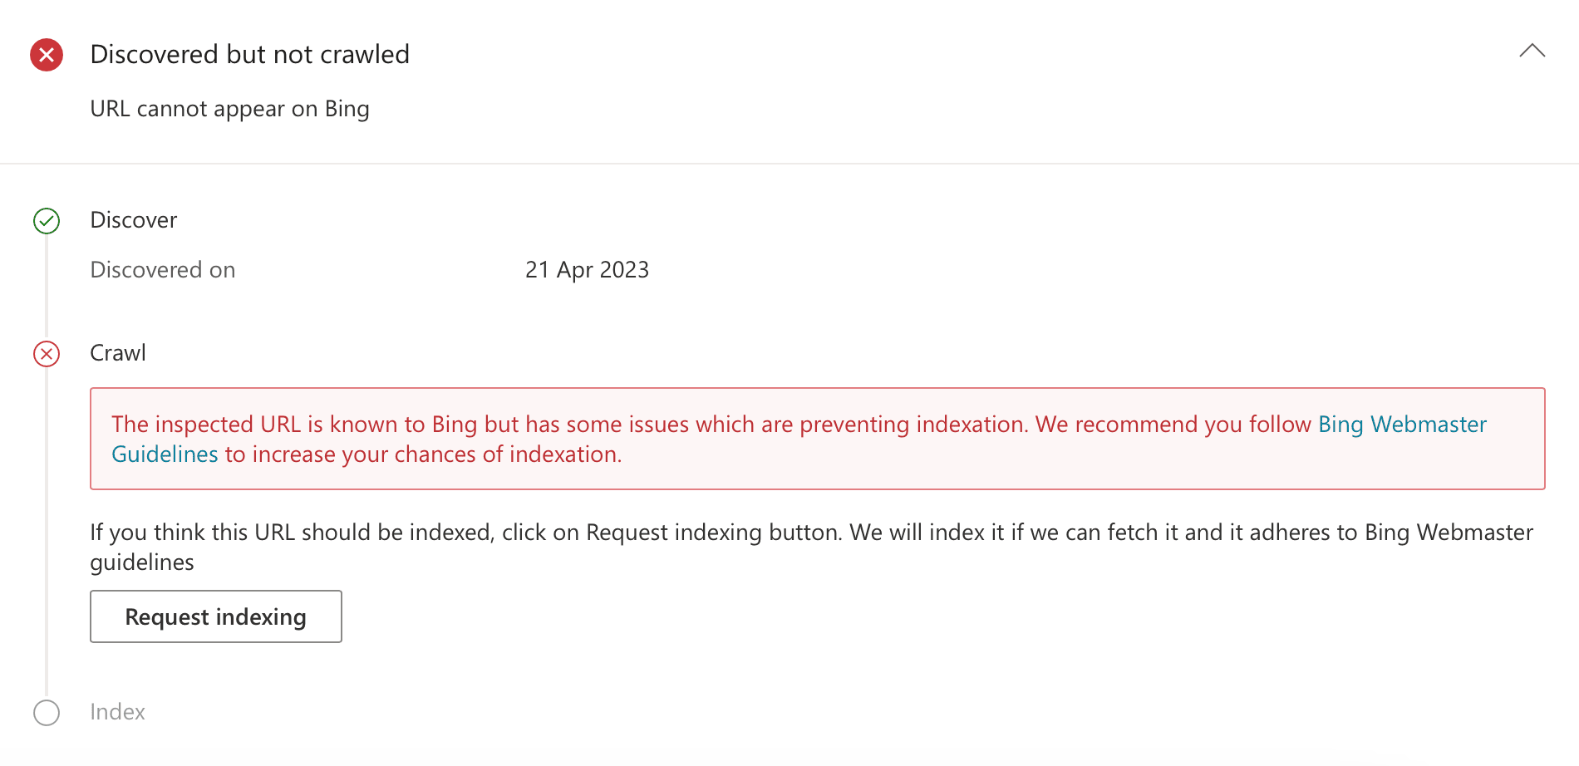
Task: Select the 'Discover' step label
Action: pos(133,220)
